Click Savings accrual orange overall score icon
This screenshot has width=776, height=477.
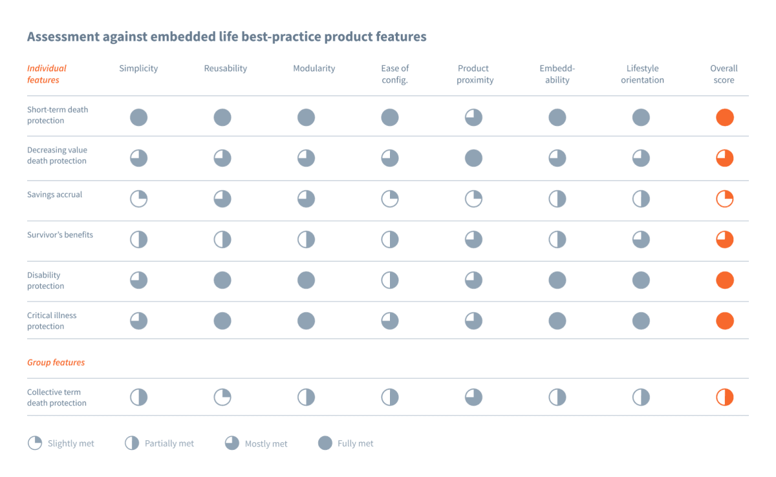click(725, 199)
